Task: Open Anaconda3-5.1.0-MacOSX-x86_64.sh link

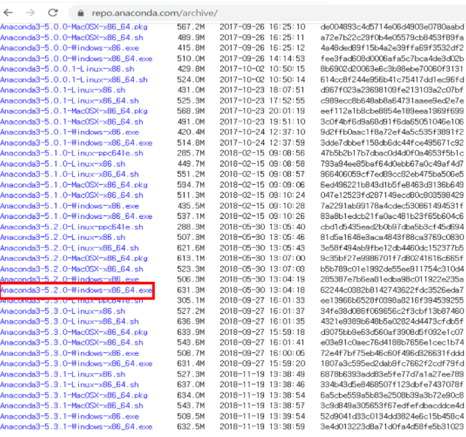Action: click(72, 196)
